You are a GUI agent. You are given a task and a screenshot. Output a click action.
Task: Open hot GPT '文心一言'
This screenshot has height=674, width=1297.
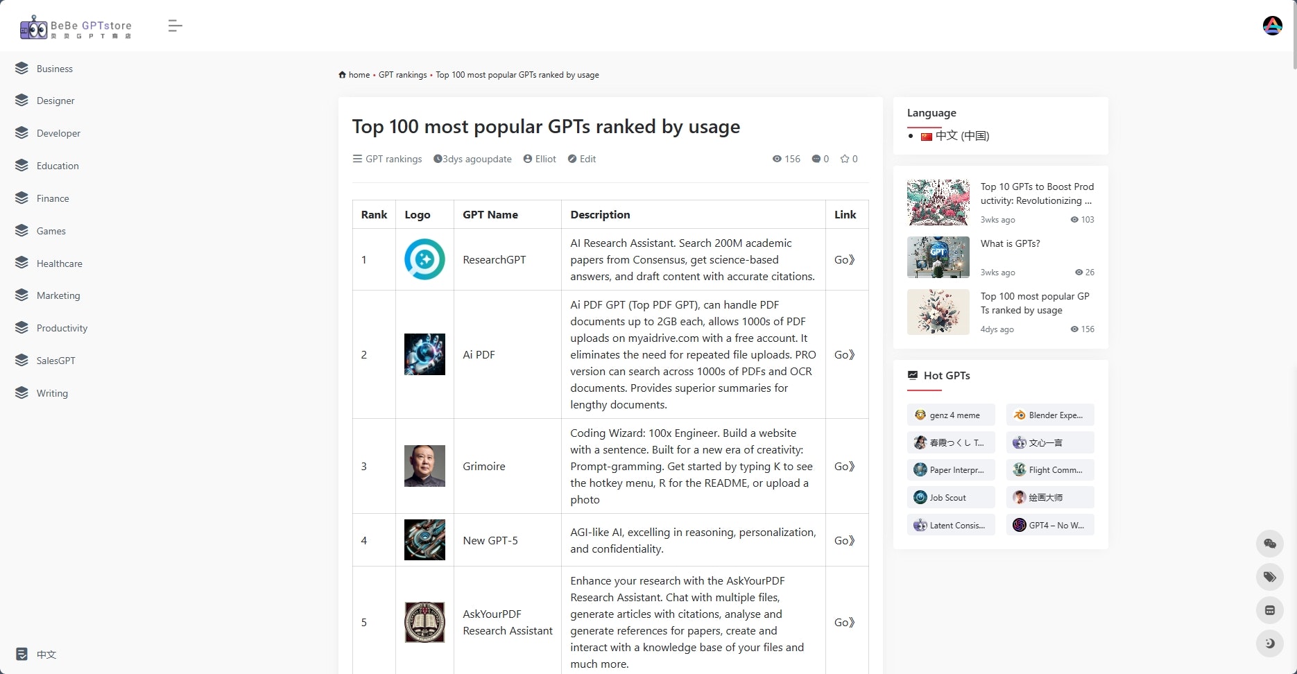1050,442
